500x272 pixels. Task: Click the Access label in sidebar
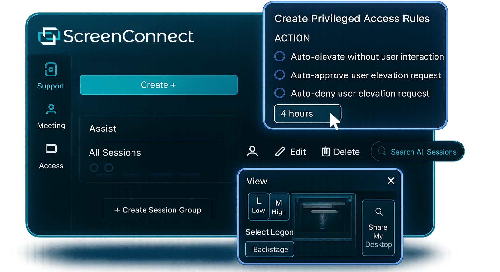[51, 166]
